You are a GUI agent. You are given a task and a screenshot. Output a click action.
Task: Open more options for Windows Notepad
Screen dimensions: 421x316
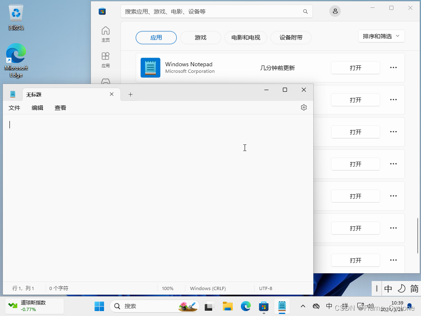pos(393,68)
